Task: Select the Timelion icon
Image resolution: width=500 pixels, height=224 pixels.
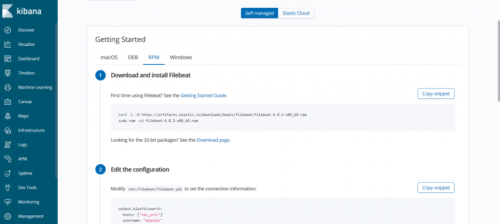Action: pyautogui.click(x=8, y=73)
